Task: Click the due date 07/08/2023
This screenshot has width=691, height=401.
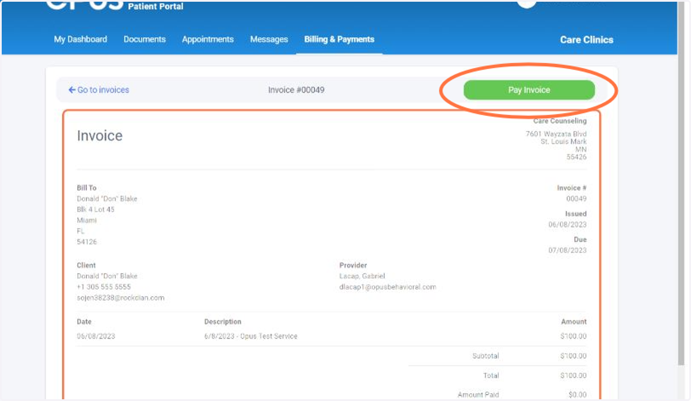Action: click(x=567, y=250)
